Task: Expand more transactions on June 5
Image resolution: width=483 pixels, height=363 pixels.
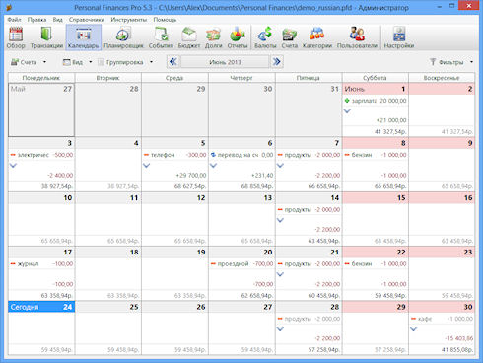Action: (147, 166)
